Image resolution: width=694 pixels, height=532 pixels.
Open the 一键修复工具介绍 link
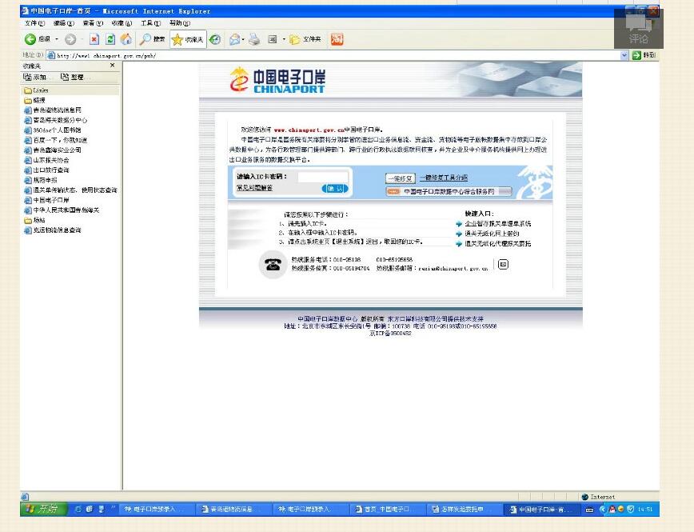point(444,178)
